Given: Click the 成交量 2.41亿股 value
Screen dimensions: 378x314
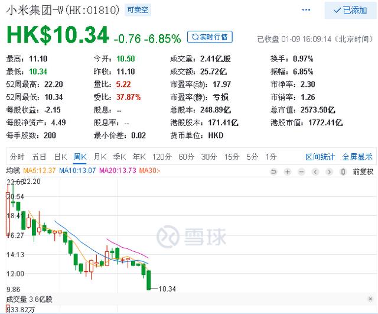Looking at the screenshot, I should 216,59.
